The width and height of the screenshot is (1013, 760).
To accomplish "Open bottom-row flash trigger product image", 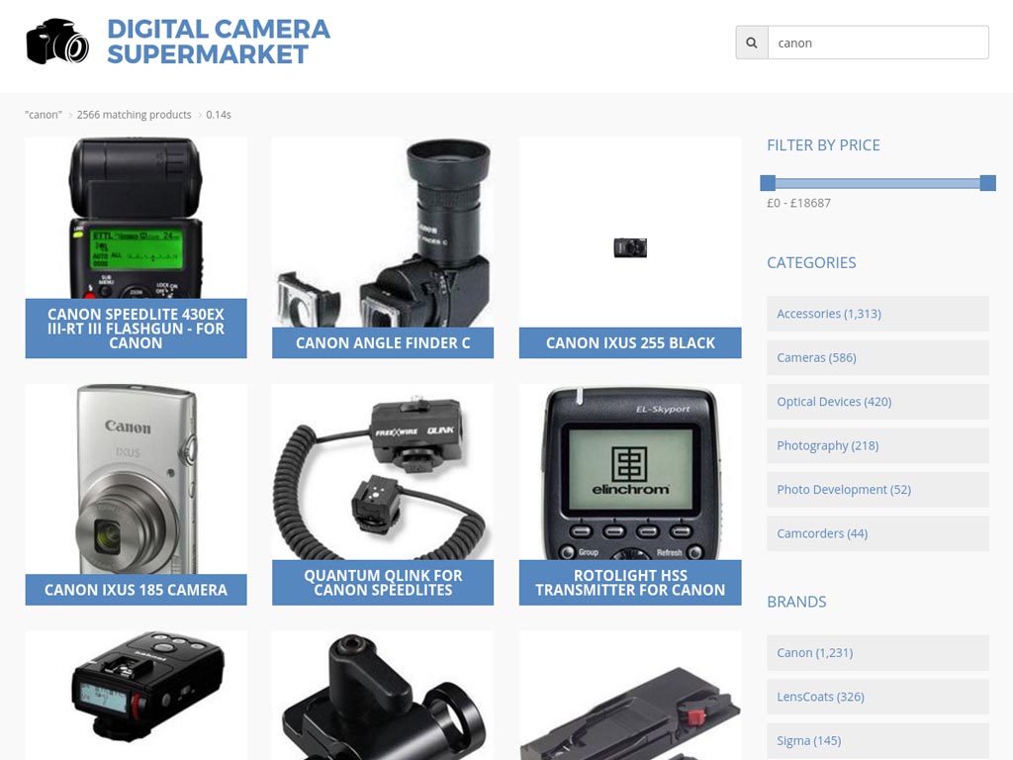I will point(136,696).
